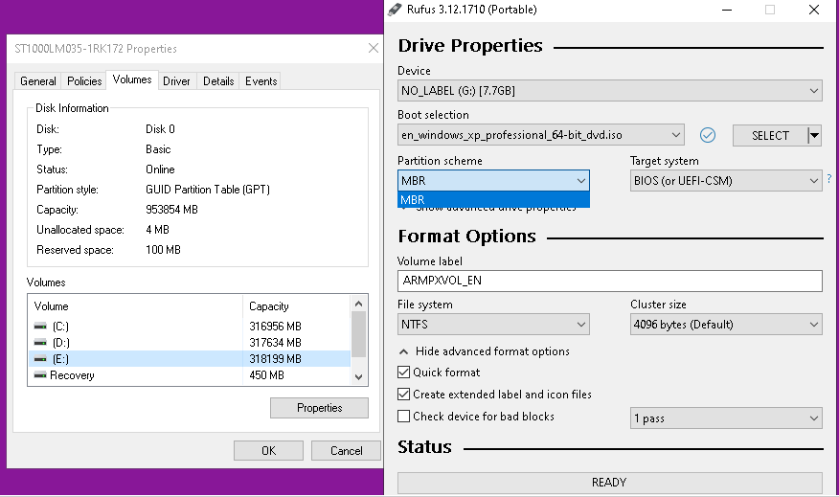839x497 pixels.
Task: Click the volume Properties button
Action: tap(320, 408)
